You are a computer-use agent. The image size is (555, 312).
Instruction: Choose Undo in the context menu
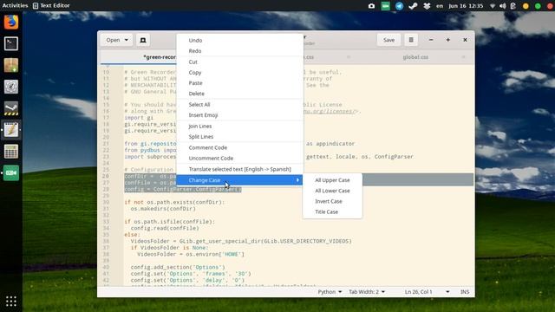[239, 41]
